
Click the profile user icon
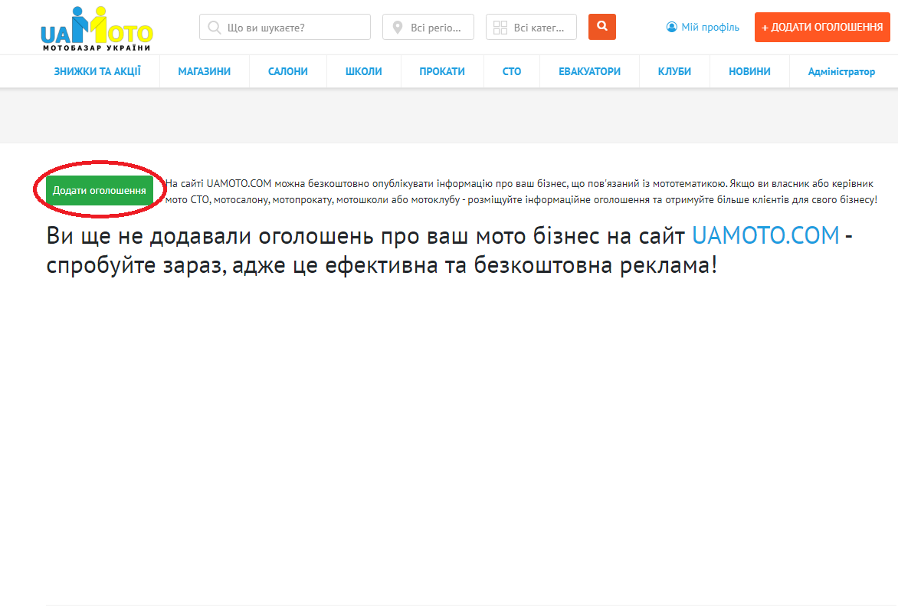[x=671, y=27]
